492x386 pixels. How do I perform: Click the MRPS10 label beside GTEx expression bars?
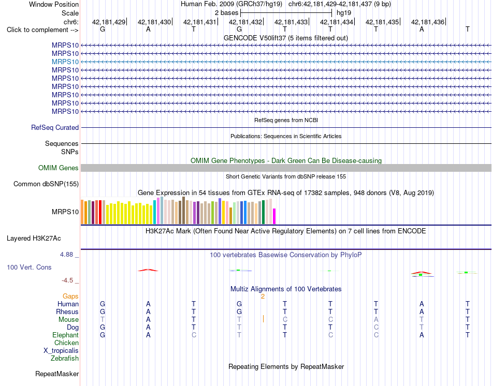coord(65,212)
